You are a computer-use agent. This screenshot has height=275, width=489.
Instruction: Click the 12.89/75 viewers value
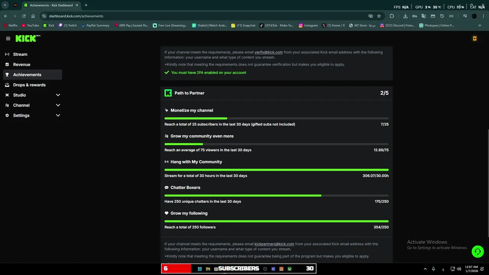[381, 150]
